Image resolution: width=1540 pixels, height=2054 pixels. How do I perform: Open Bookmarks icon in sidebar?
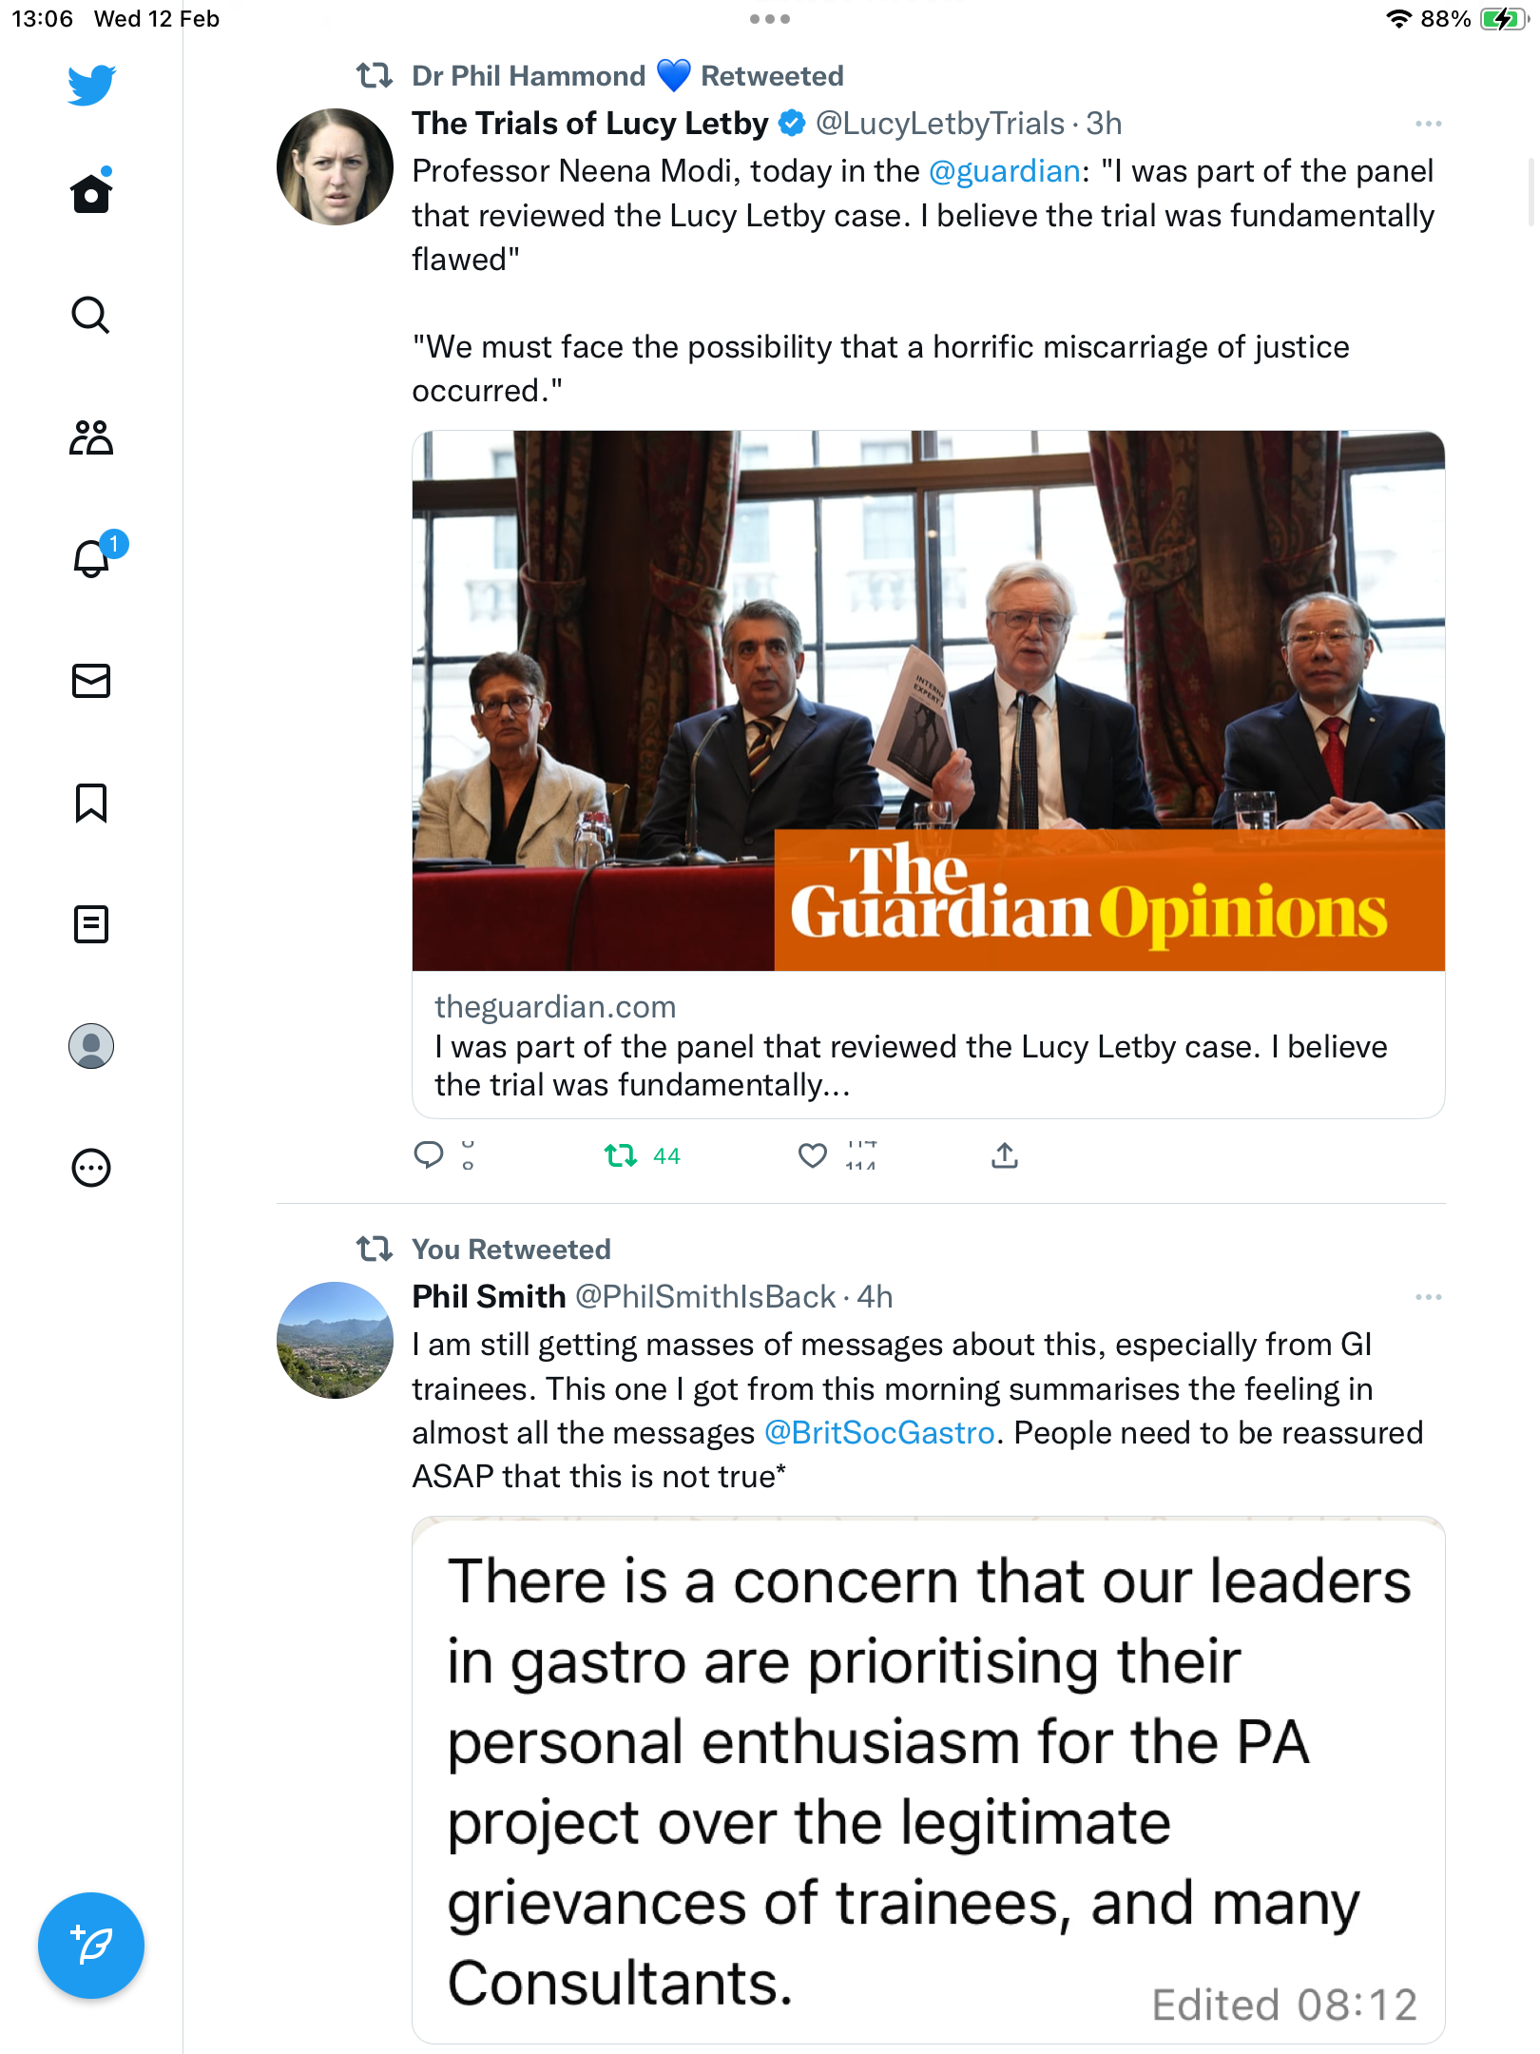(91, 803)
